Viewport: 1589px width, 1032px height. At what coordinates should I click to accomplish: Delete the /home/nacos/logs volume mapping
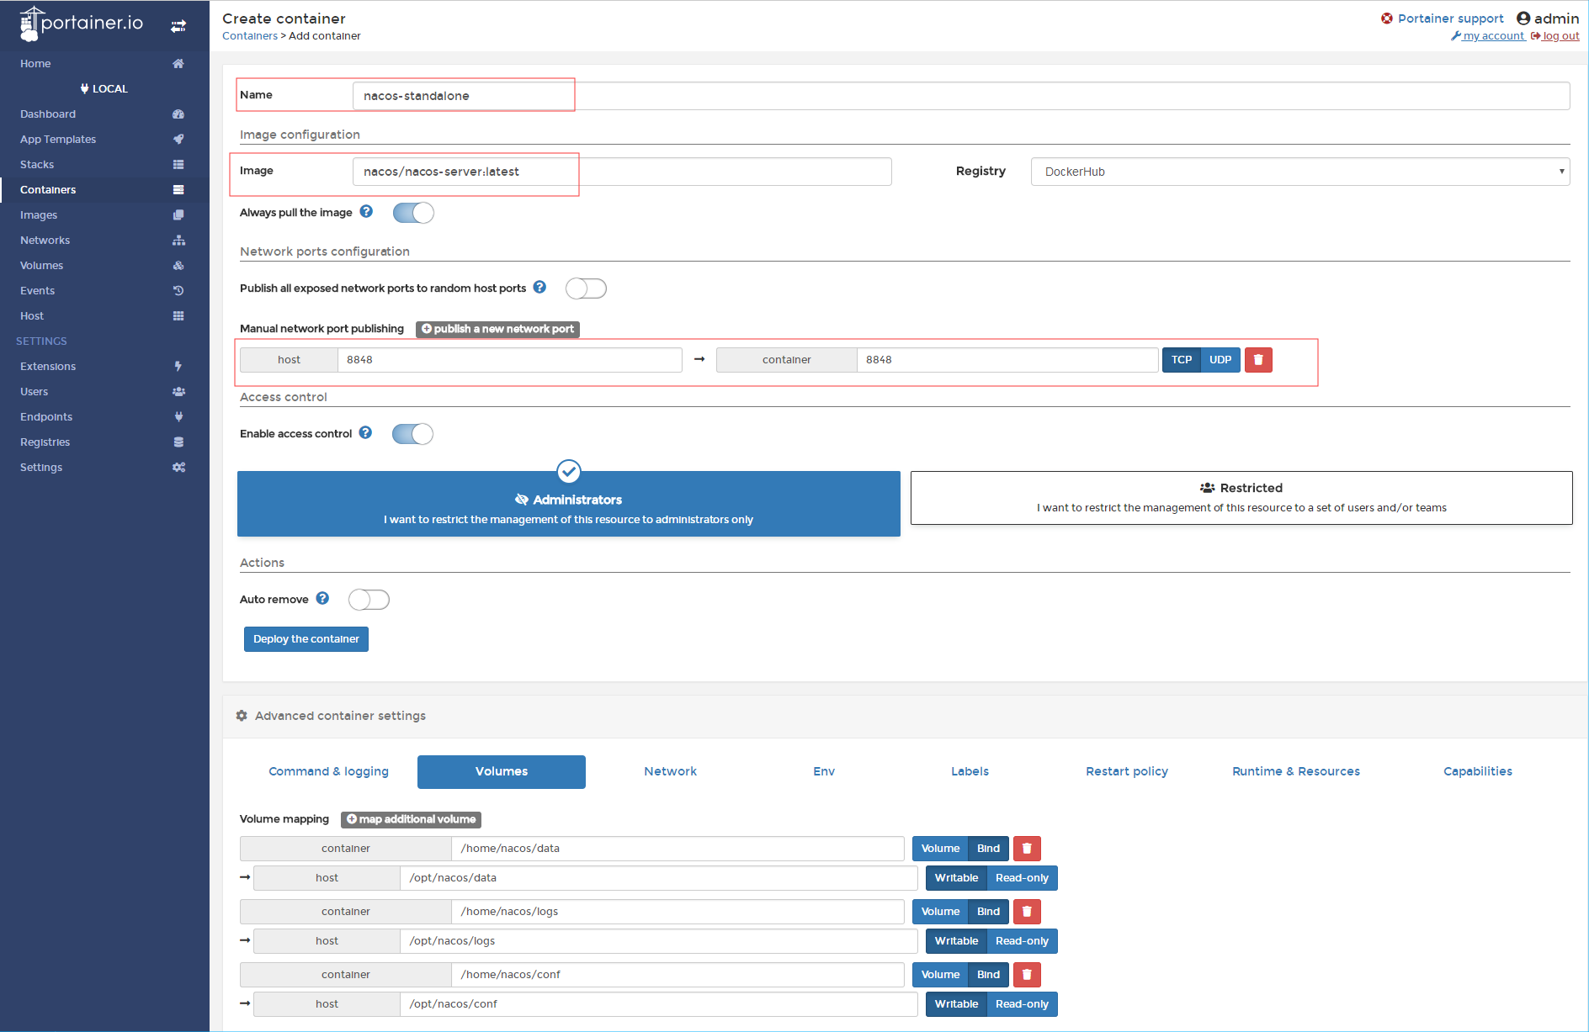pos(1027,912)
